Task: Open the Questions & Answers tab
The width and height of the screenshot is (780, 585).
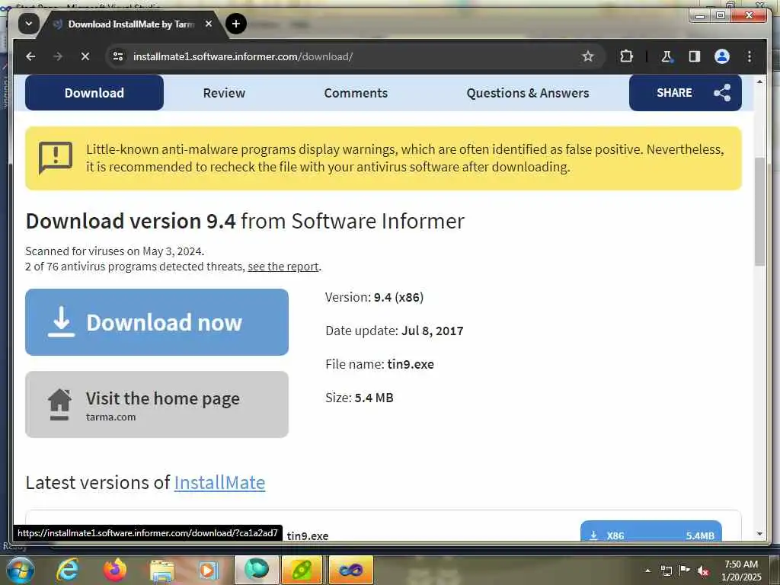Action: (x=527, y=92)
